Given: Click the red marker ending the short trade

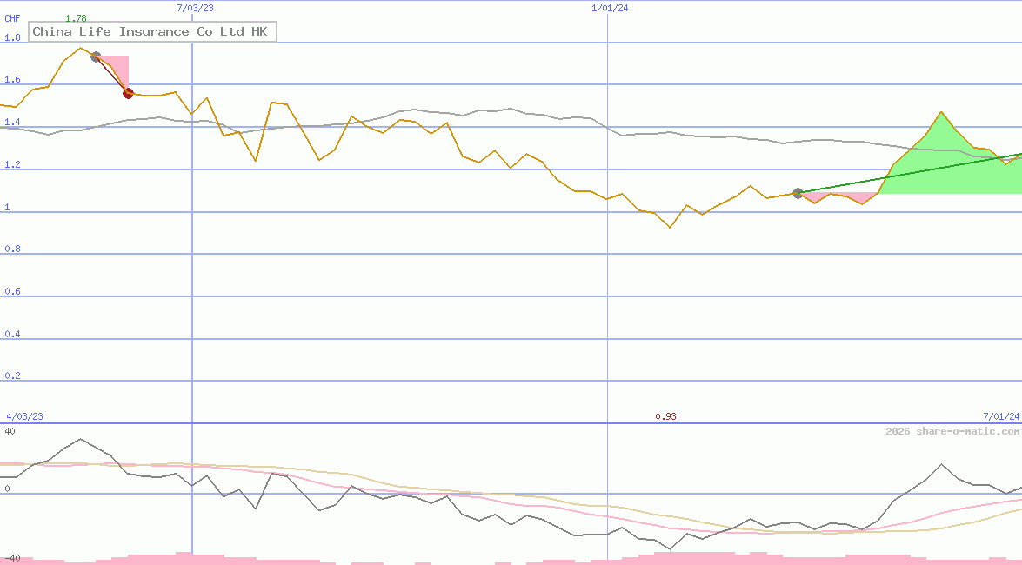Looking at the screenshot, I should pos(128,93).
